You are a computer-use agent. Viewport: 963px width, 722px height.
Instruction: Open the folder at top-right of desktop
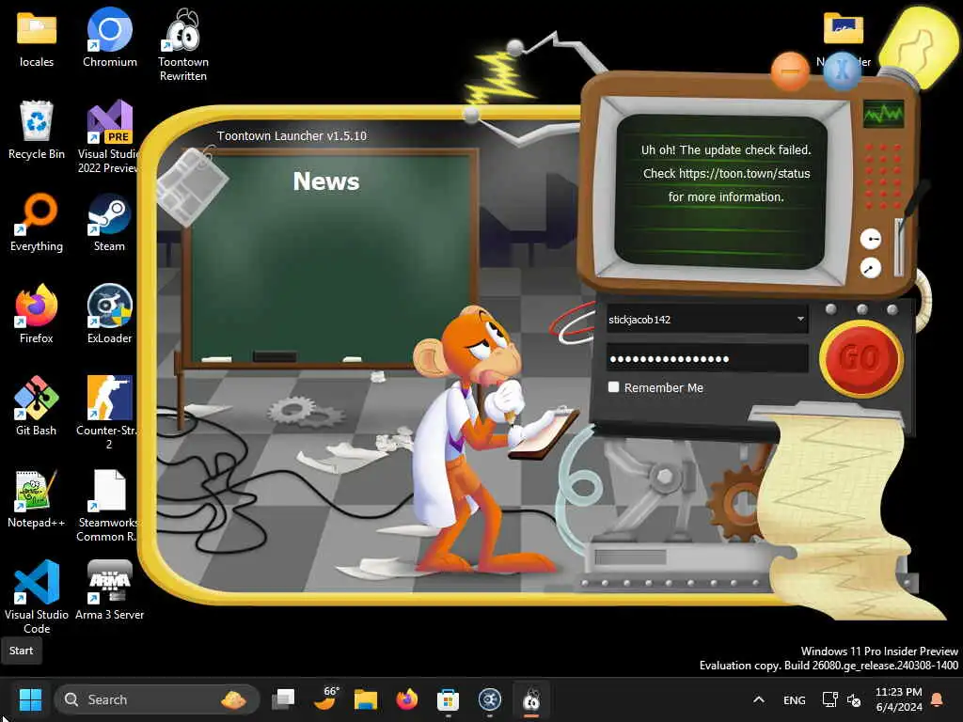tap(844, 29)
